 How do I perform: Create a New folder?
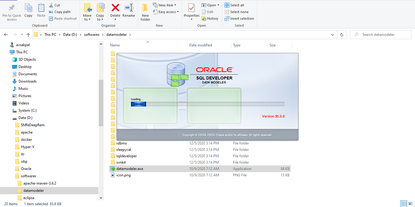(145, 12)
